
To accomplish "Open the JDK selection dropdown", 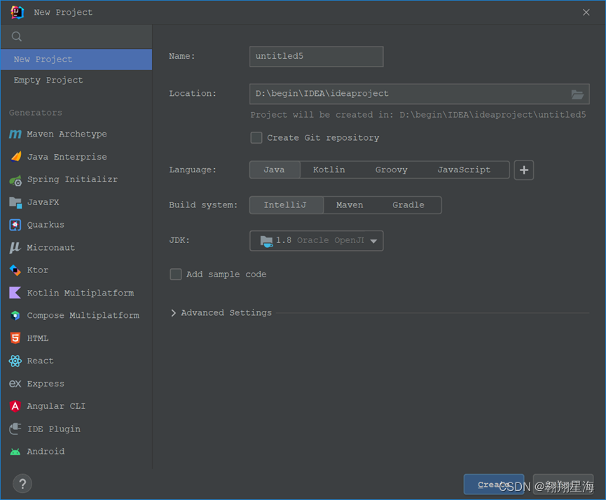I will [x=316, y=240].
